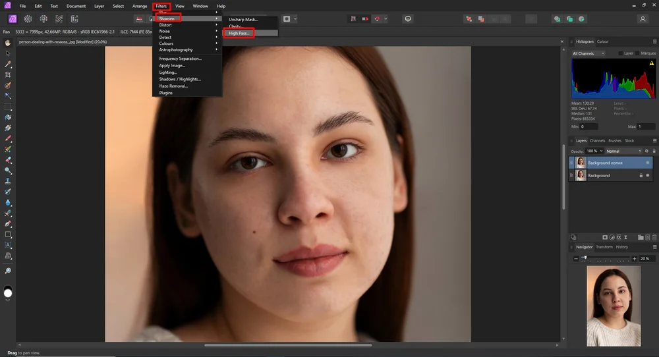
Task: Create a new group folder in Layers panel
Action: pyautogui.click(x=641, y=237)
